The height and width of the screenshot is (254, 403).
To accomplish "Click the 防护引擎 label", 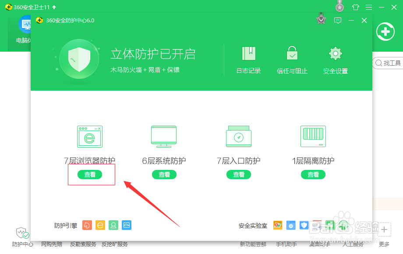I will (x=66, y=226).
